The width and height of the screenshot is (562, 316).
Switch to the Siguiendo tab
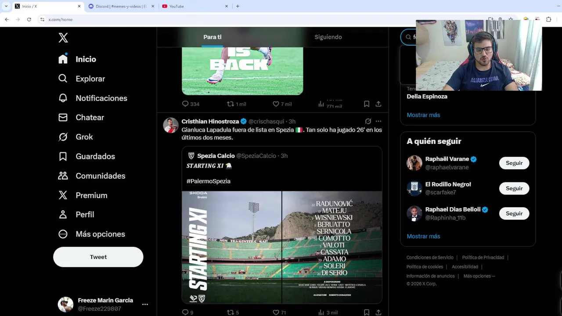(328, 37)
